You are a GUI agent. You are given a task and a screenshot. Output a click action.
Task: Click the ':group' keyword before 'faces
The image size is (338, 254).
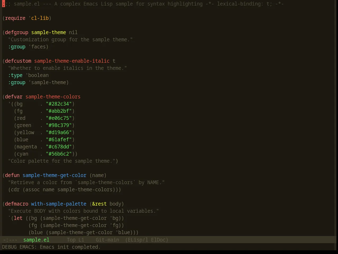tap(17, 47)
